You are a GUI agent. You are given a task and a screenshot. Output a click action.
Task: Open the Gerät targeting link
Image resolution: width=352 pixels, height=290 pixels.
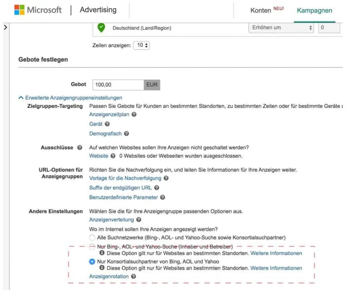click(x=96, y=124)
